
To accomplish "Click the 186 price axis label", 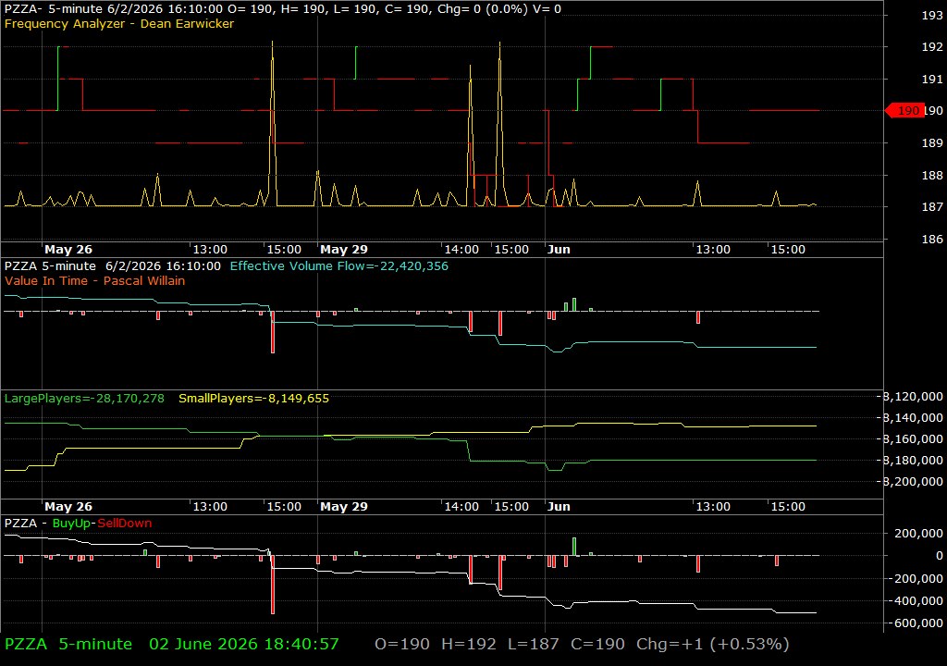I will (x=932, y=239).
